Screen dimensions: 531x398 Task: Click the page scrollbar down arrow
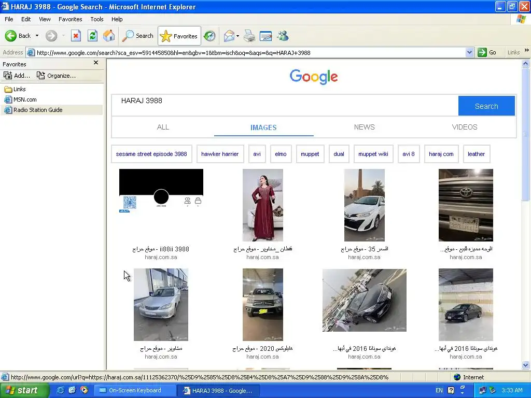tap(526, 365)
